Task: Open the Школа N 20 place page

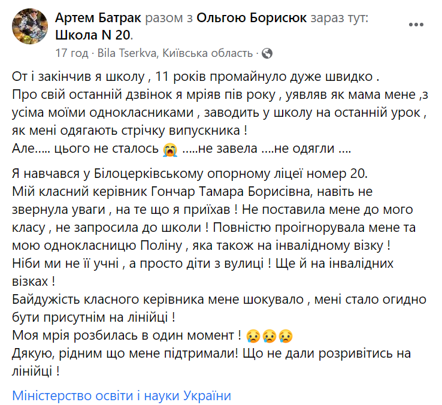Action: 93,35
